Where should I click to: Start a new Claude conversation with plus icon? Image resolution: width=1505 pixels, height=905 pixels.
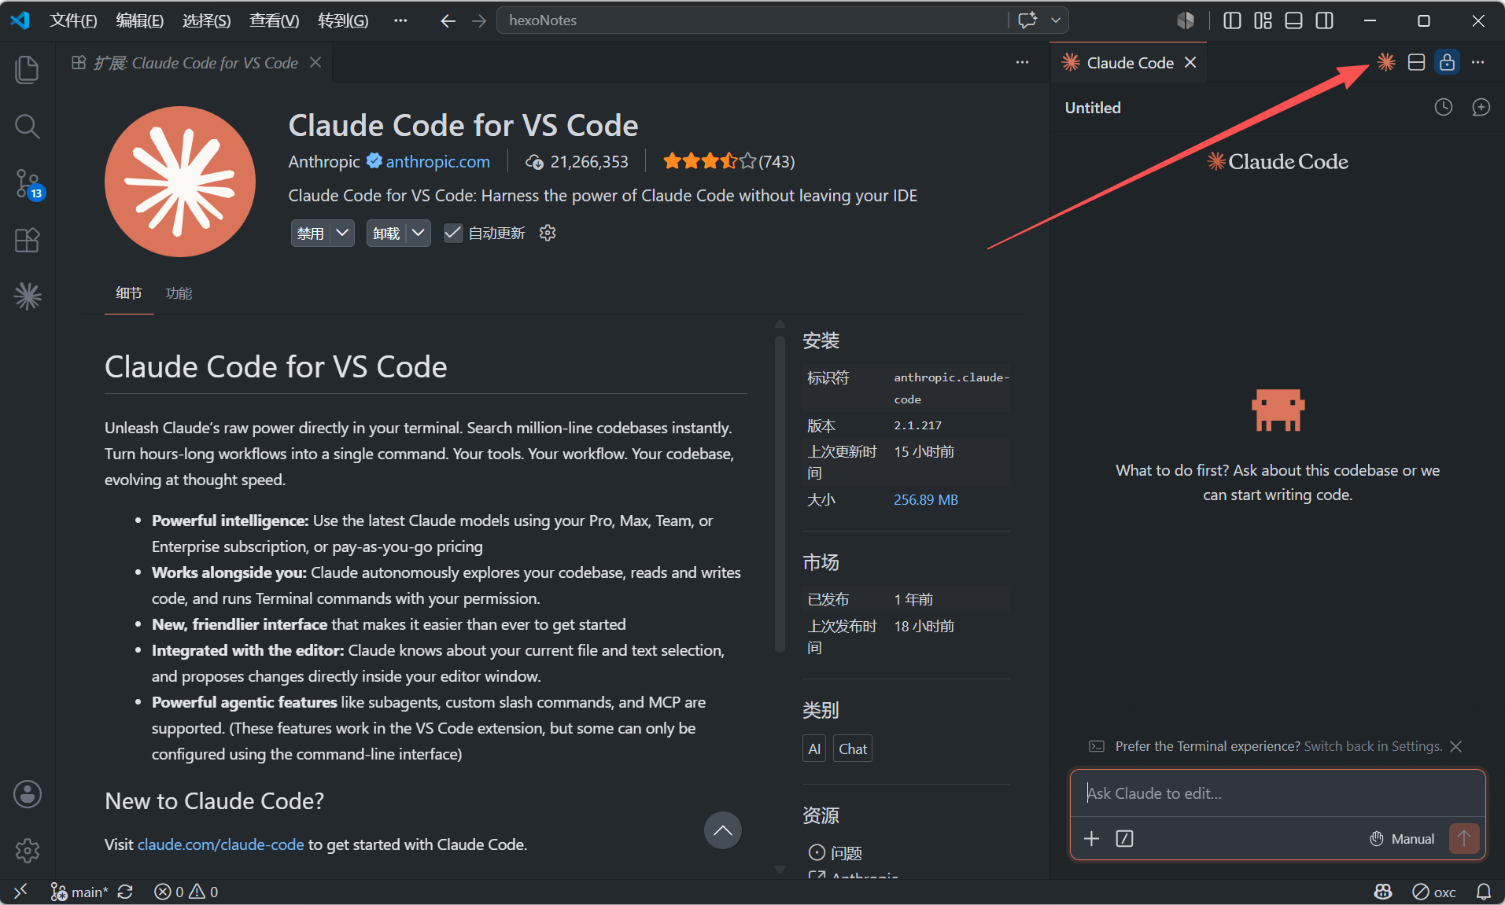(x=1481, y=108)
